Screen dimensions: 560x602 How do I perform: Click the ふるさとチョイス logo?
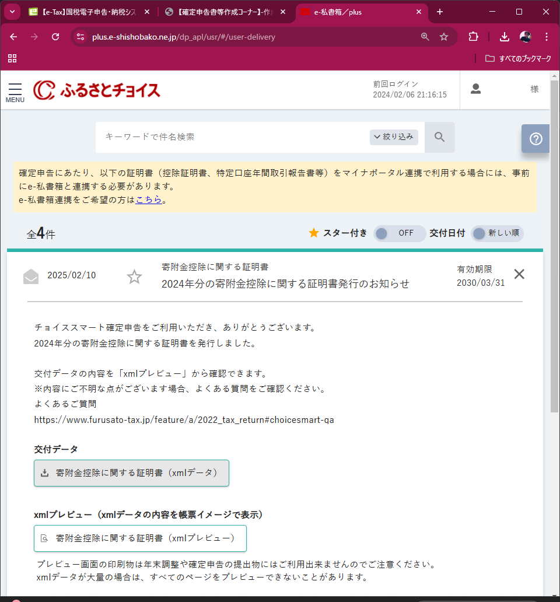(x=97, y=90)
